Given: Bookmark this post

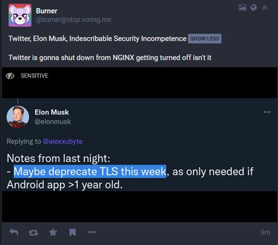Looking at the screenshot, I should tap(72, 233).
